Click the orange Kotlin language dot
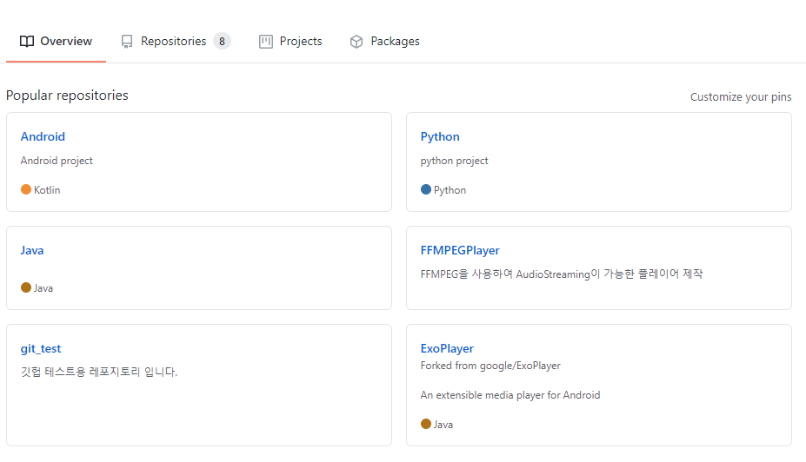 coord(26,189)
